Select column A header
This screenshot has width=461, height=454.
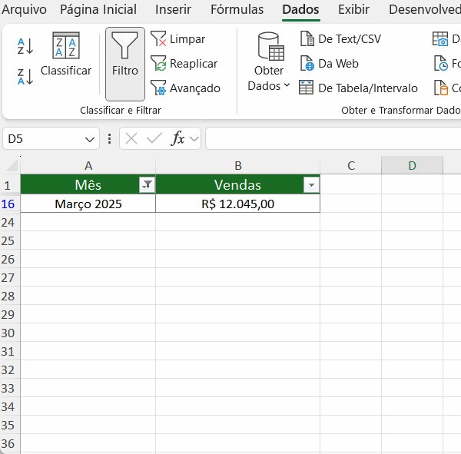(88, 166)
